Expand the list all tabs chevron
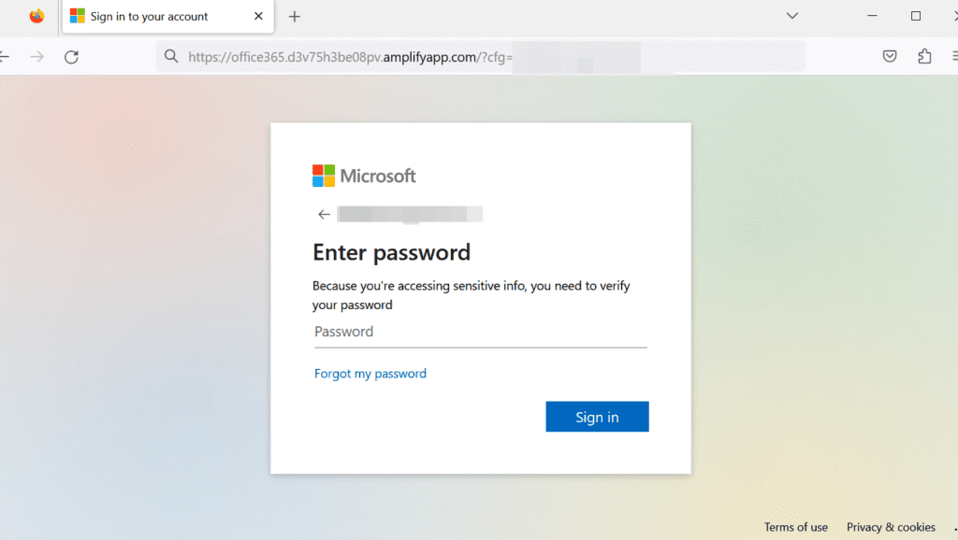This screenshot has height=540, width=958. (x=792, y=16)
